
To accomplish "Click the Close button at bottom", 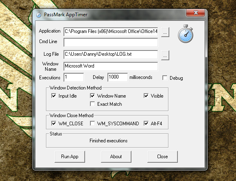I will point(162,157).
